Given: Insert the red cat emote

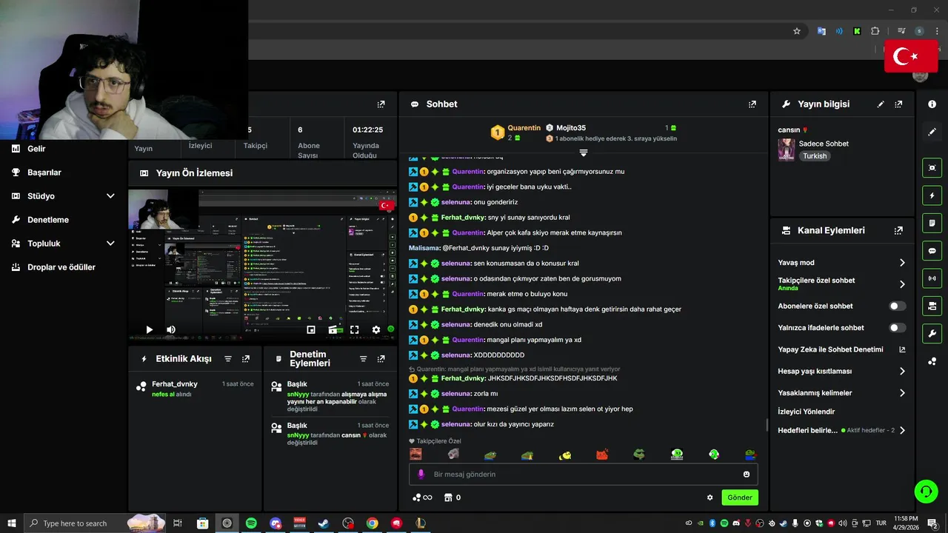Looking at the screenshot, I should (602, 455).
